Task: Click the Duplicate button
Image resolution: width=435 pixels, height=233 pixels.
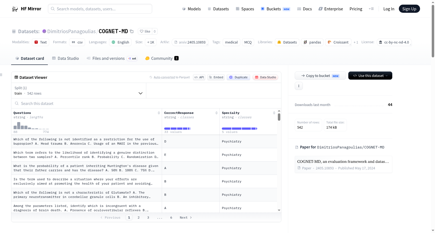Action: click(238, 77)
